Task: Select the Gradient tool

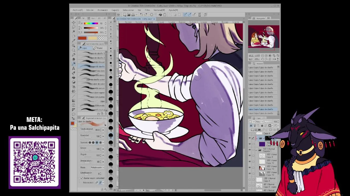Action: [x=74, y=100]
